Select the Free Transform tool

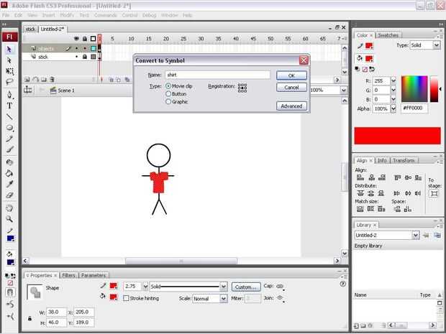[x=9, y=71]
